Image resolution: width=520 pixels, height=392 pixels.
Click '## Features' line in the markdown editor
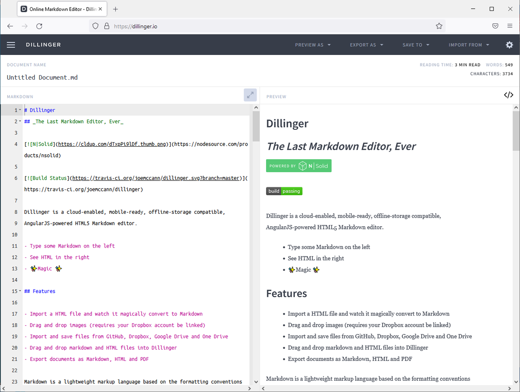point(40,291)
